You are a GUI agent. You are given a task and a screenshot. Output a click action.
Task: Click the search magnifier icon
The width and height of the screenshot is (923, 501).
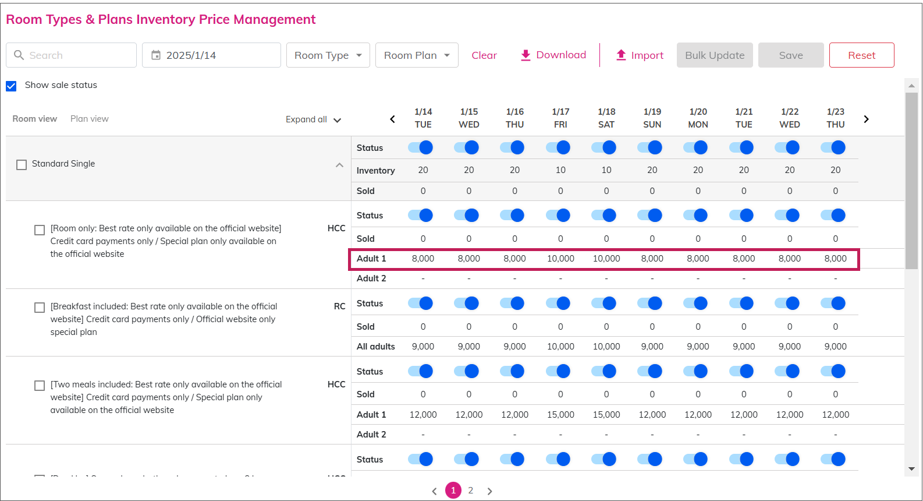coord(19,55)
